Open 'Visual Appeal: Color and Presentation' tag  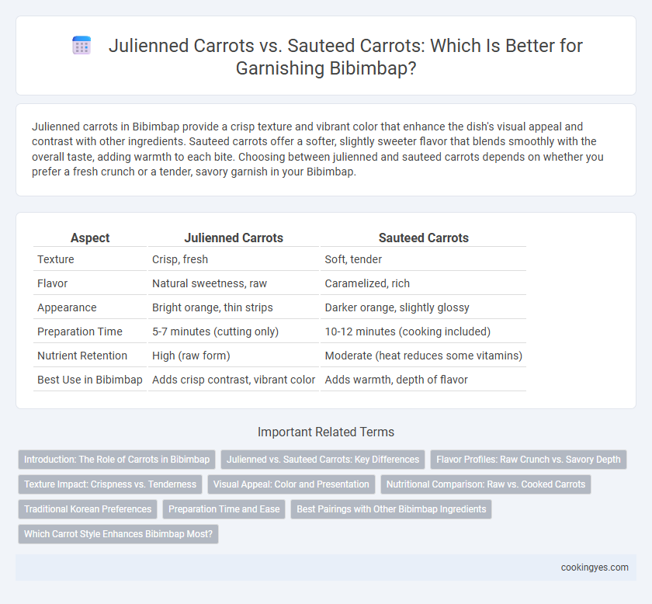[291, 484]
